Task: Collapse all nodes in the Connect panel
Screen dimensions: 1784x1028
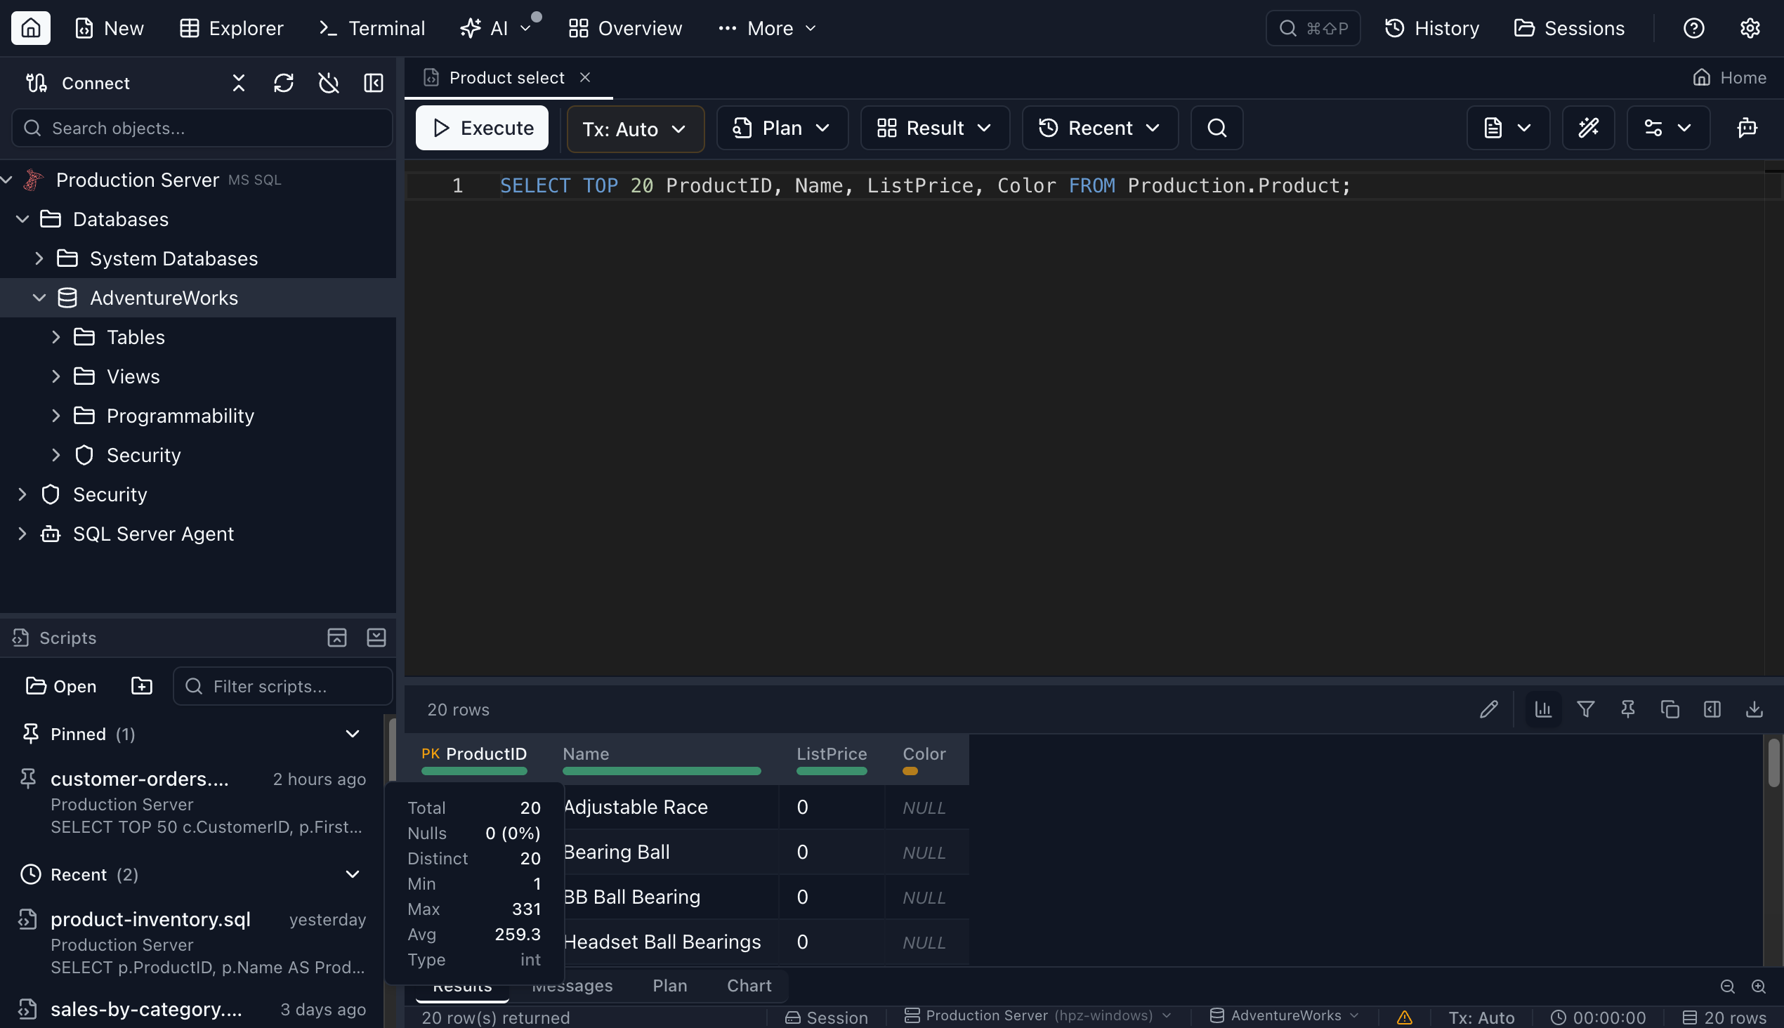Action: click(239, 84)
